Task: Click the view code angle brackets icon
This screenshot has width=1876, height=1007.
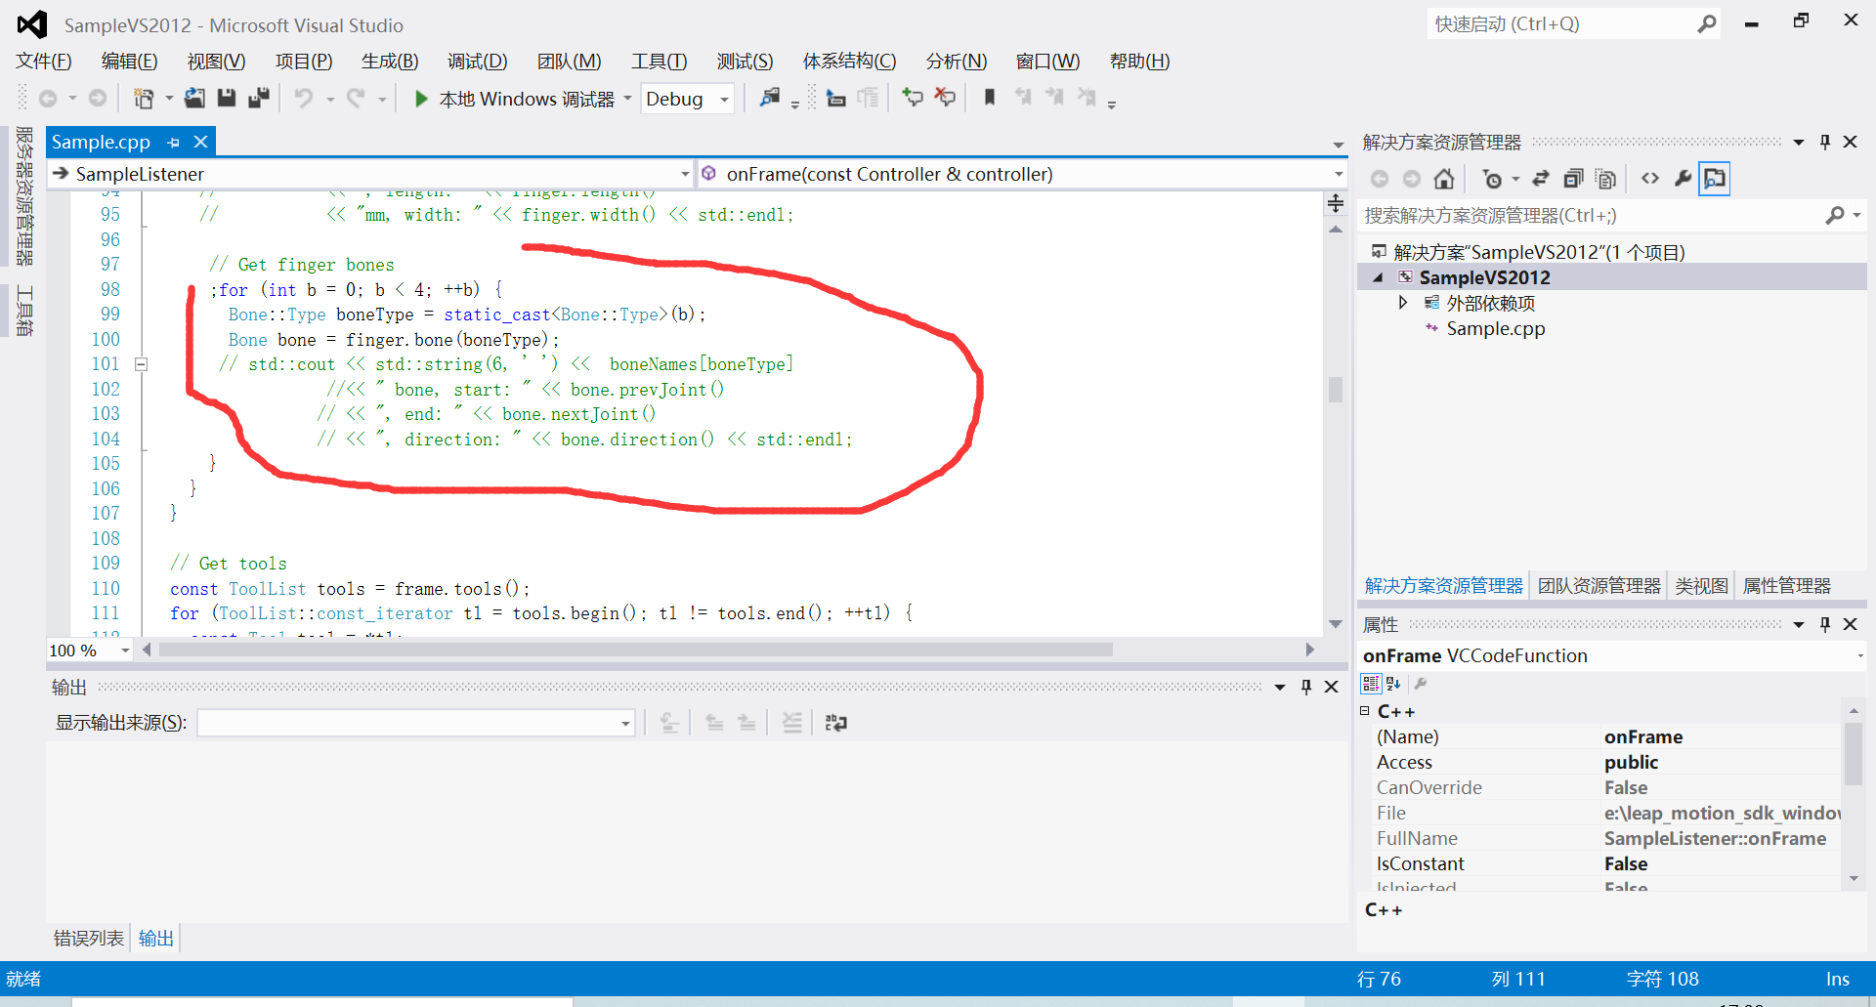Action: pyautogui.click(x=1650, y=179)
